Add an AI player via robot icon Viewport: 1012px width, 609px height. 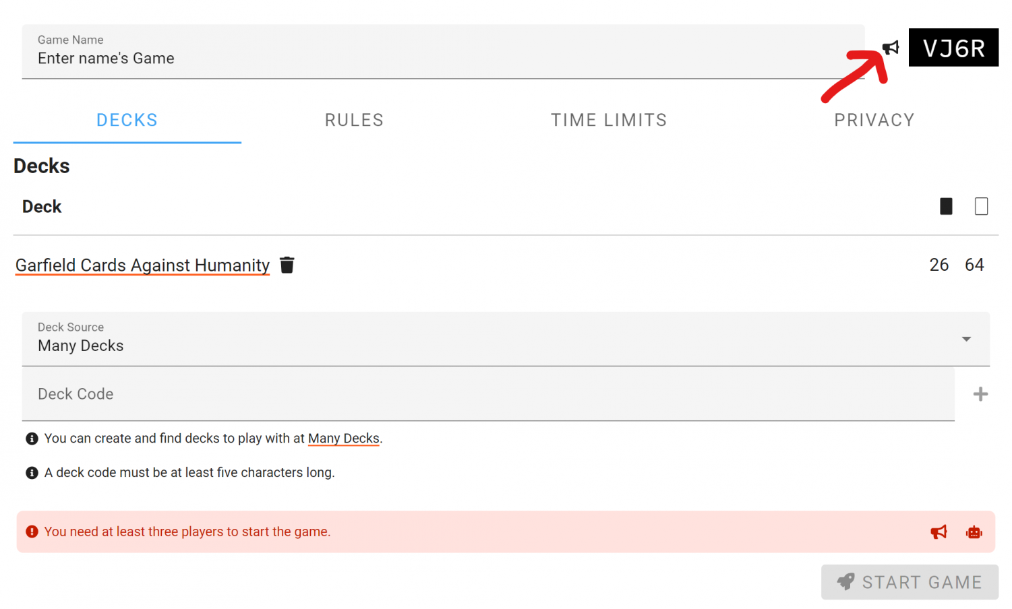click(974, 532)
